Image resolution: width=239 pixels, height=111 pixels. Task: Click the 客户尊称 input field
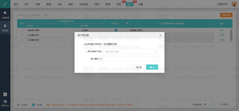click(x=131, y=59)
